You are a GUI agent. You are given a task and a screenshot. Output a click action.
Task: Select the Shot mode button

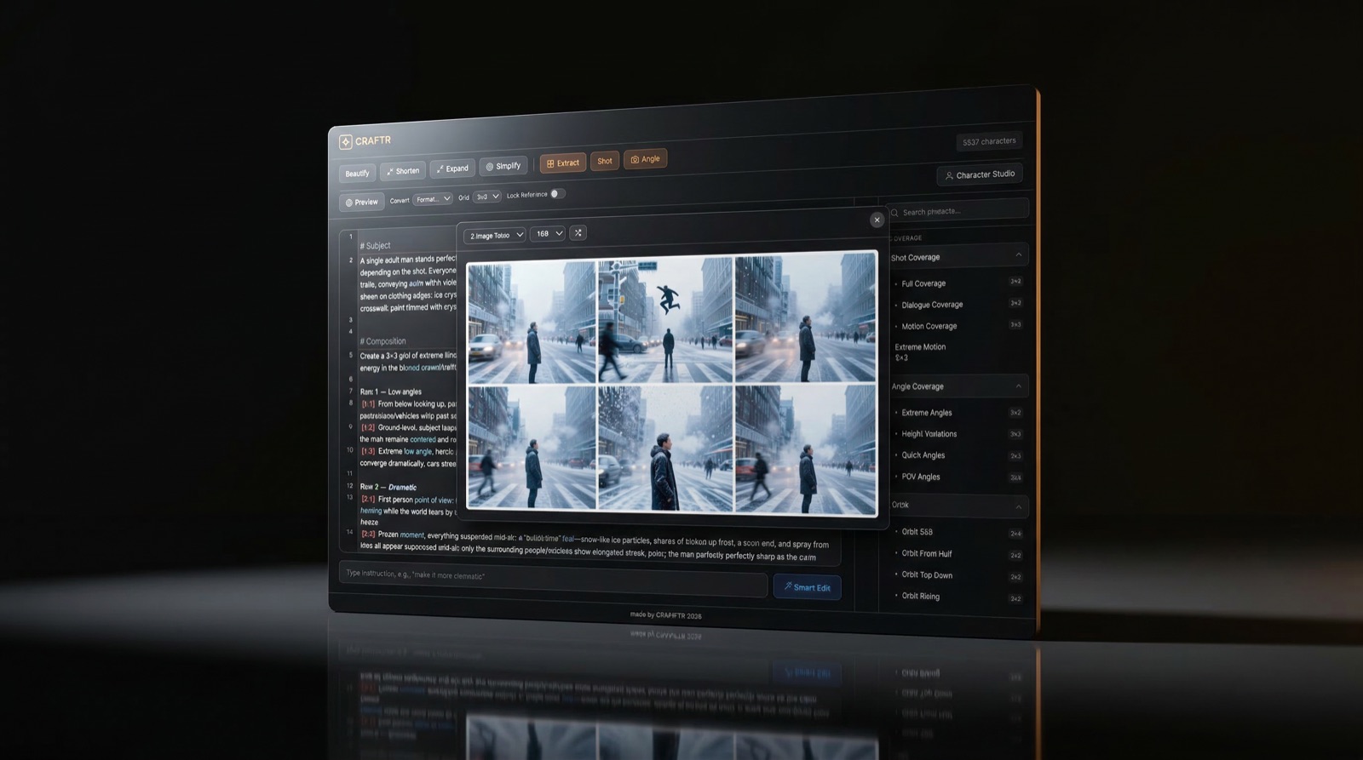tap(605, 161)
